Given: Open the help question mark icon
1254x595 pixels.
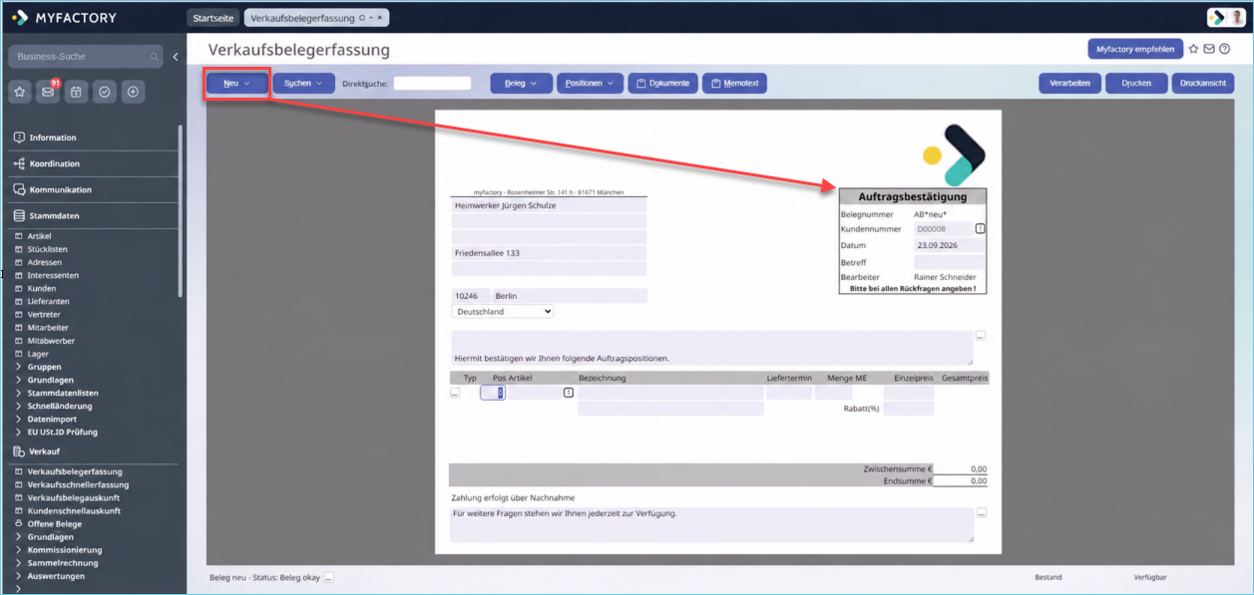Looking at the screenshot, I should coord(1224,49).
